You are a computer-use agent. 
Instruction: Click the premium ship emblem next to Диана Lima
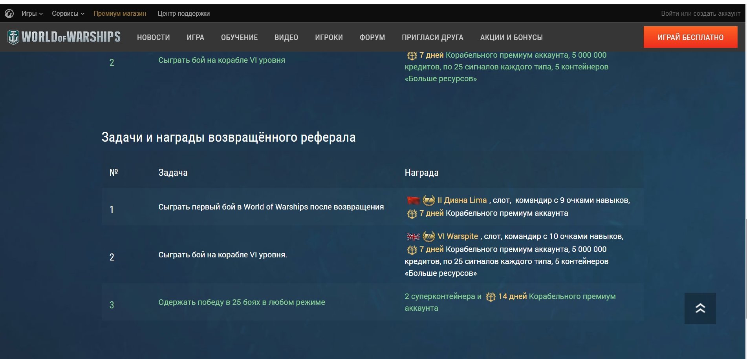point(428,200)
